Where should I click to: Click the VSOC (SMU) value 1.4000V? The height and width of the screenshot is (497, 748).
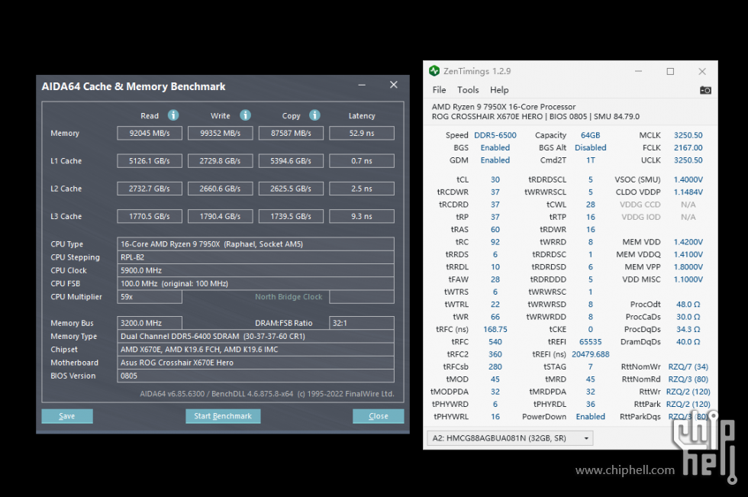point(688,179)
